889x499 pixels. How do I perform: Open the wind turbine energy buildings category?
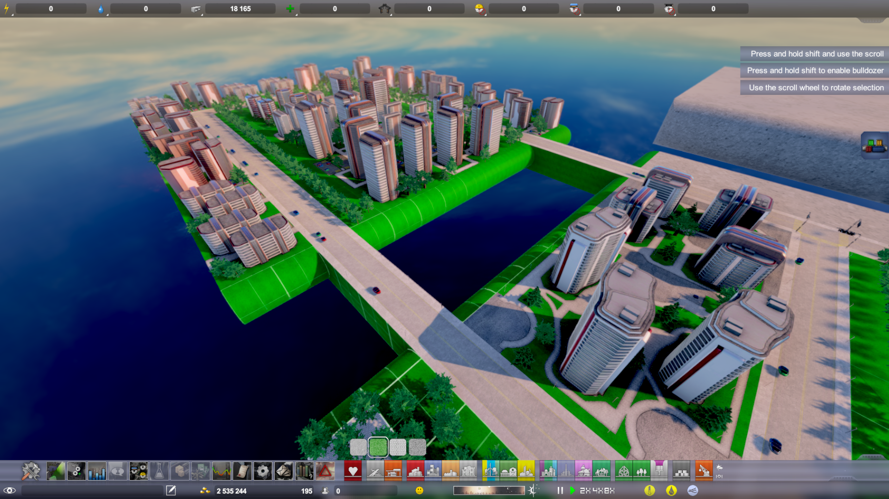[x=490, y=471]
